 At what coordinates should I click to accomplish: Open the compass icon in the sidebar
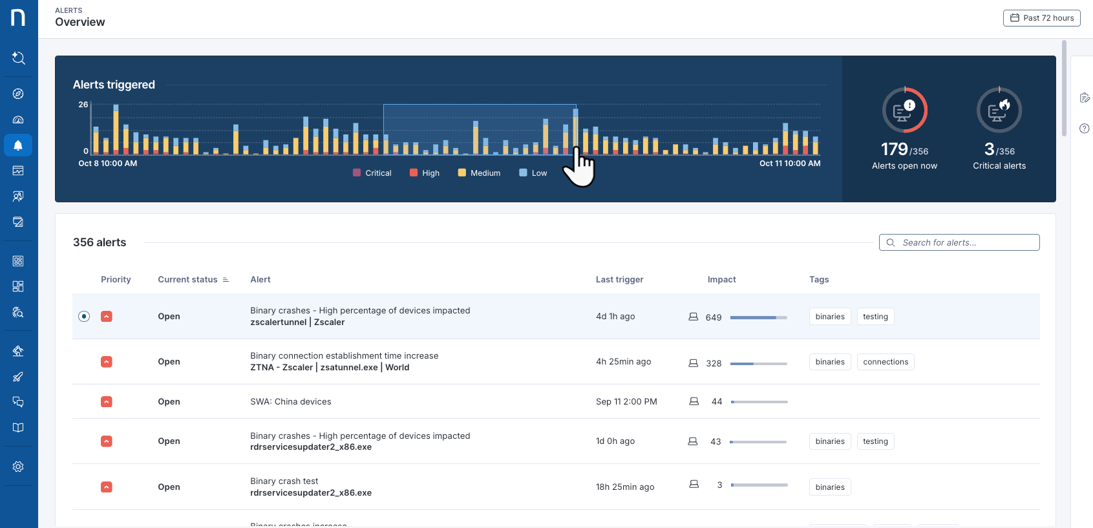pyautogui.click(x=18, y=94)
